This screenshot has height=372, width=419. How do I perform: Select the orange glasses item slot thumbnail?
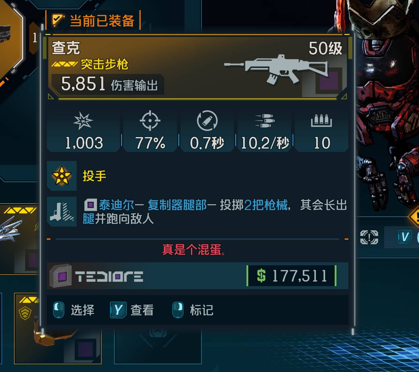[58, 328]
